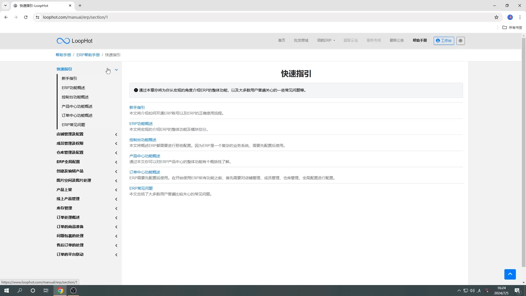526x296 pixels.
Task: Collapse the 快速指引 section chevron
Action: click(116, 70)
